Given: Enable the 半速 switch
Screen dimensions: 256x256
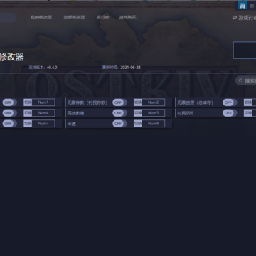Looking at the screenshot, I should (119, 124).
